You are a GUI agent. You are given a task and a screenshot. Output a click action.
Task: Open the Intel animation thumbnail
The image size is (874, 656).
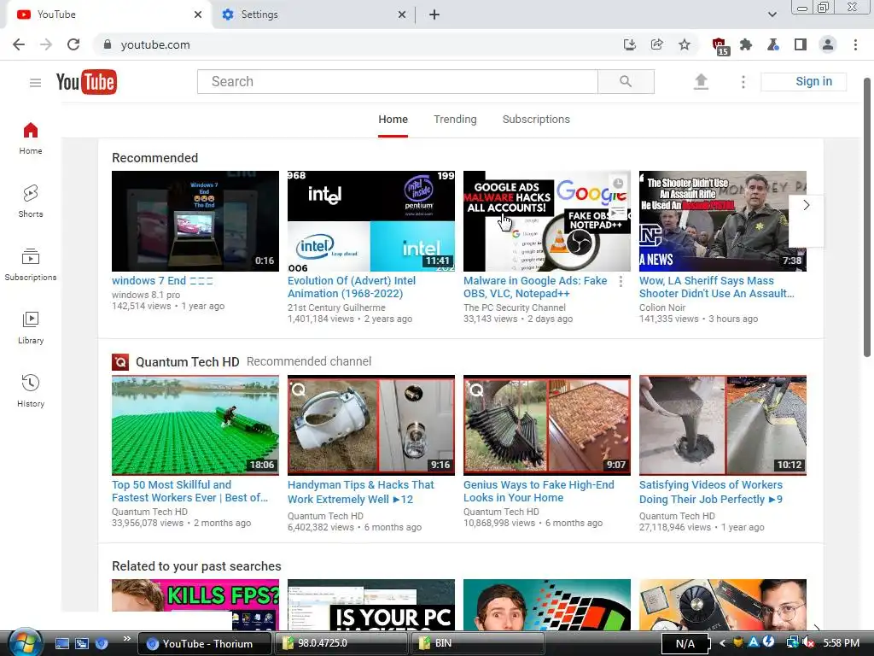[371, 221]
